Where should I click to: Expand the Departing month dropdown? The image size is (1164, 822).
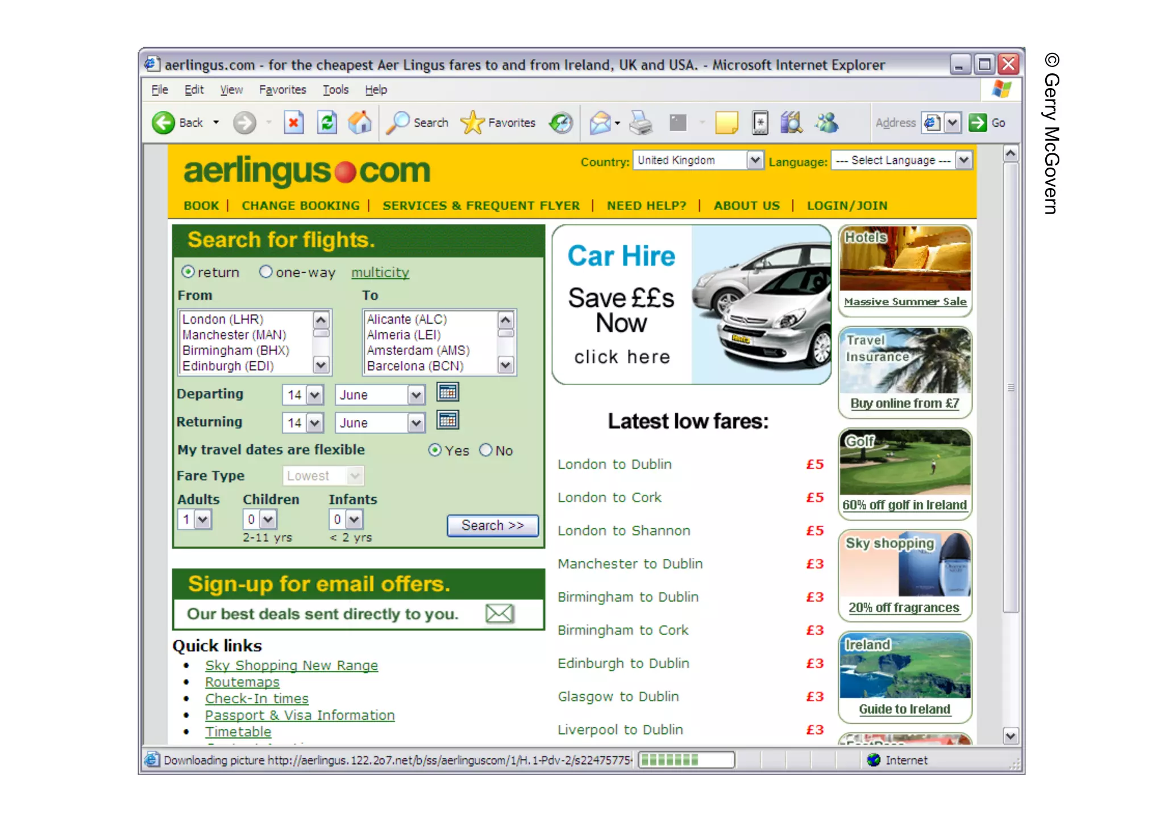[x=416, y=395]
